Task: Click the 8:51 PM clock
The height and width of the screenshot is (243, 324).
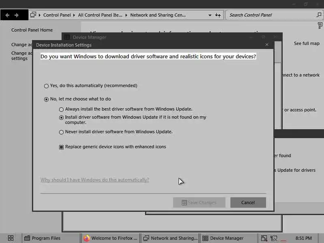Action: (x=303, y=238)
